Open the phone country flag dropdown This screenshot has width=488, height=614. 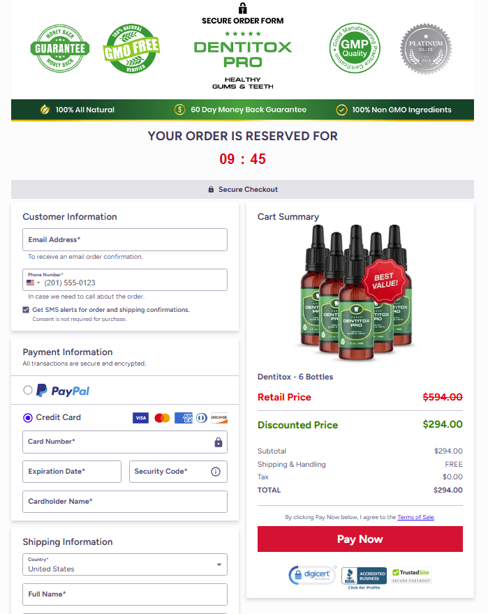[x=33, y=283]
